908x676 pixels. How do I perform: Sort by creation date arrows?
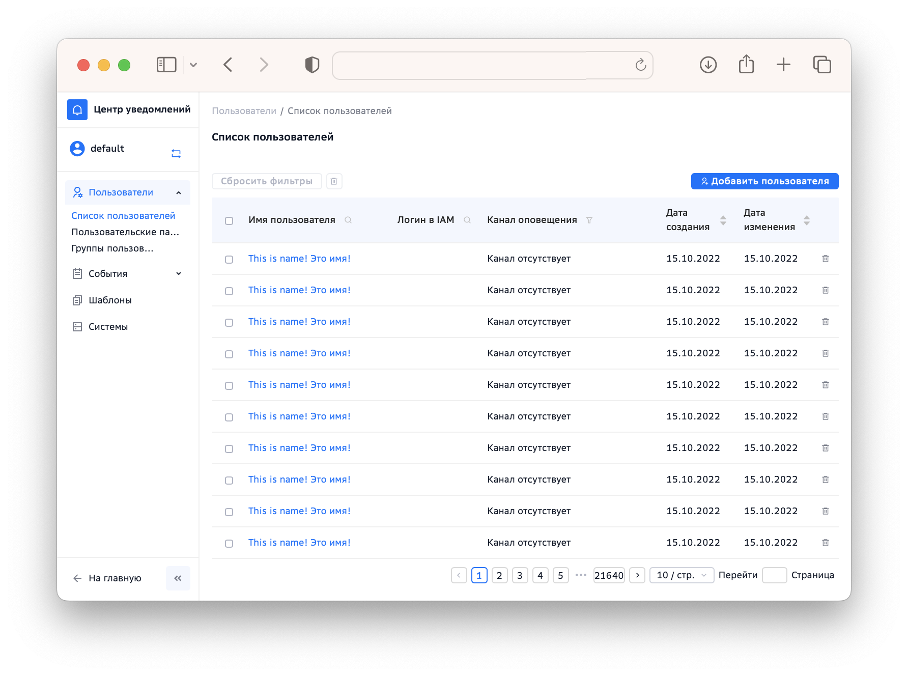tap(723, 220)
